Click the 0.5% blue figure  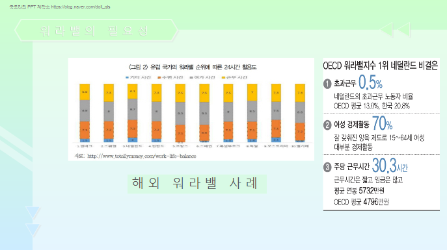(370, 82)
